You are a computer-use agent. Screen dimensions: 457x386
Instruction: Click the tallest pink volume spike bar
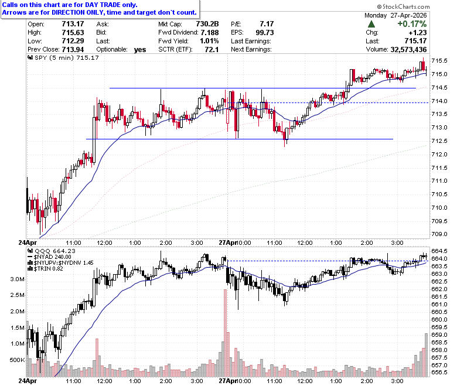(225, 333)
